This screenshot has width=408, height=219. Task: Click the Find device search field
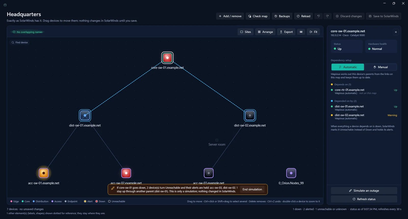[20, 43]
